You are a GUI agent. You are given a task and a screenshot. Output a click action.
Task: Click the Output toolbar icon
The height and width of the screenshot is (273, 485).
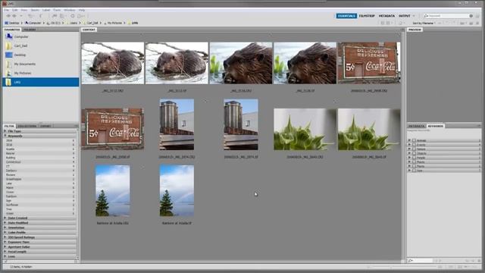pos(81,16)
